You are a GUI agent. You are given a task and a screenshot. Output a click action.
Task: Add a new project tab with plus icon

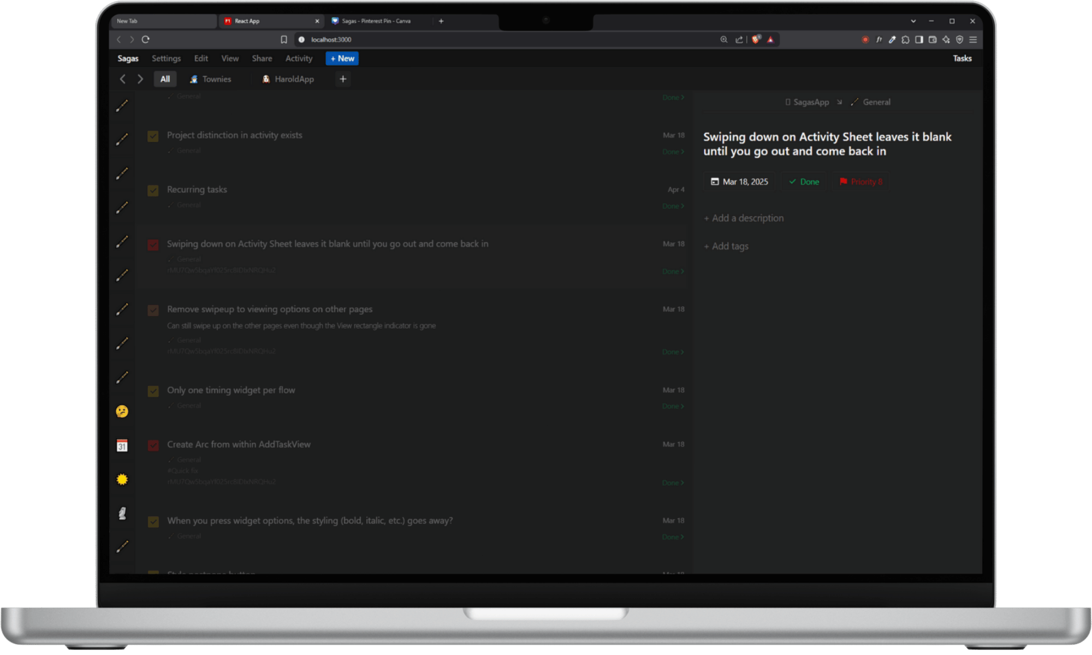pos(343,79)
